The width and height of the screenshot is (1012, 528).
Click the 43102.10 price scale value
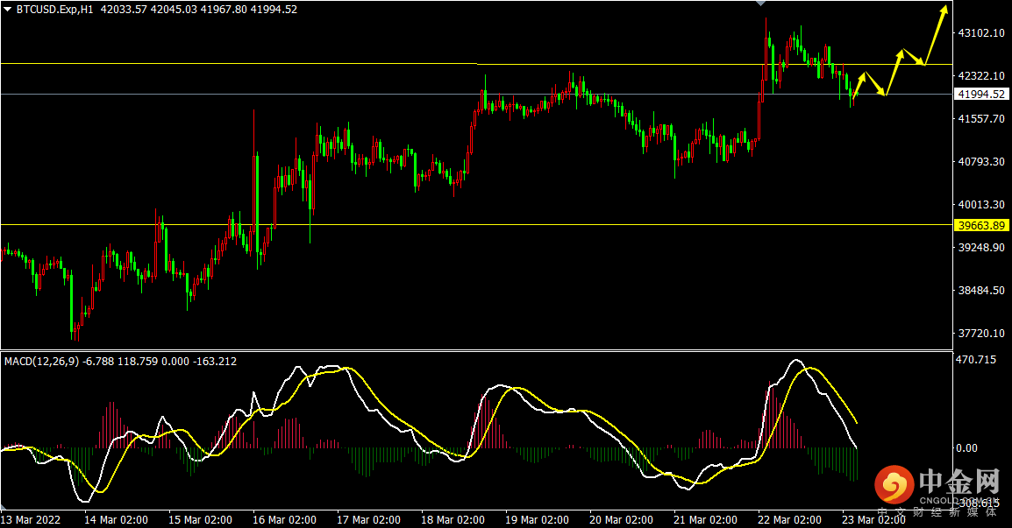click(x=981, y=33)
